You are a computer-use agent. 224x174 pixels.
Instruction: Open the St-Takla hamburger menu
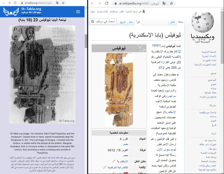pos(78,12)
